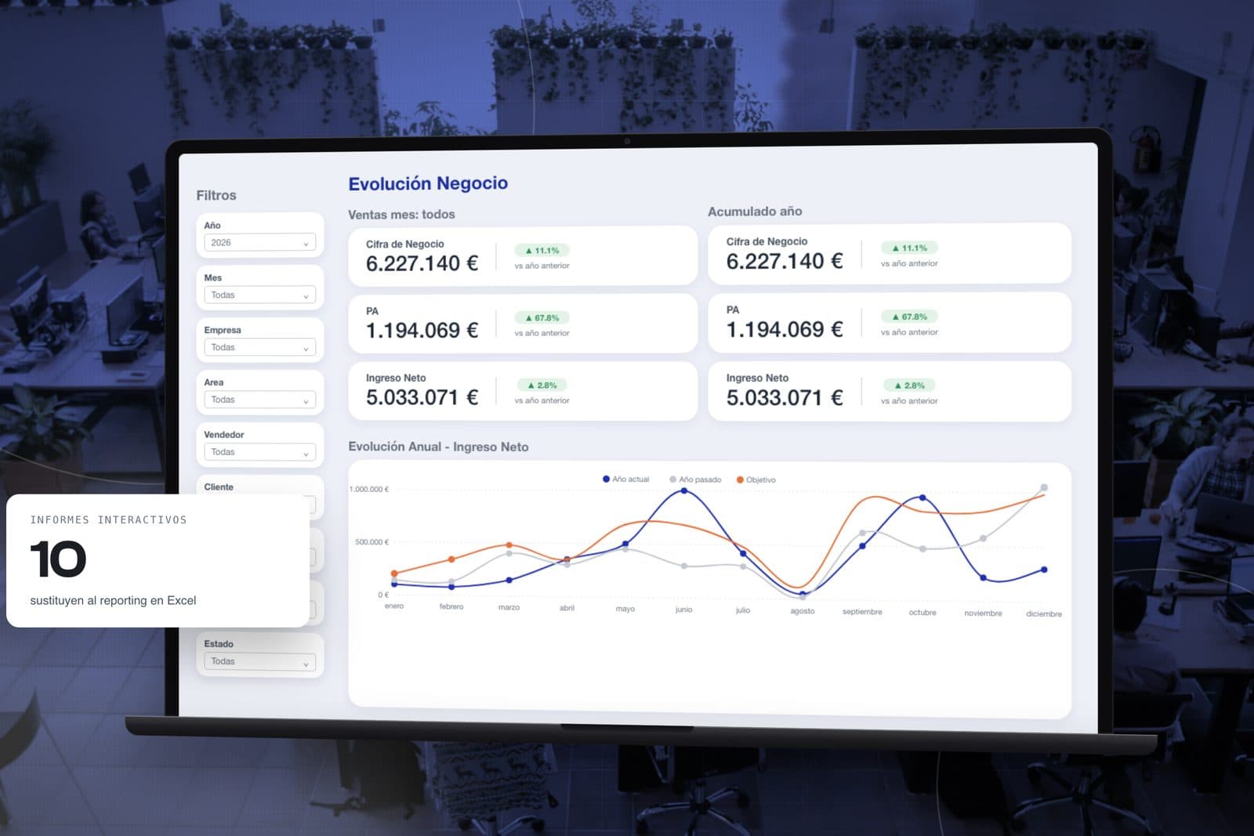
Task: Click 'sustituyen al reporting en Excel' text
Action: [113, 600]
